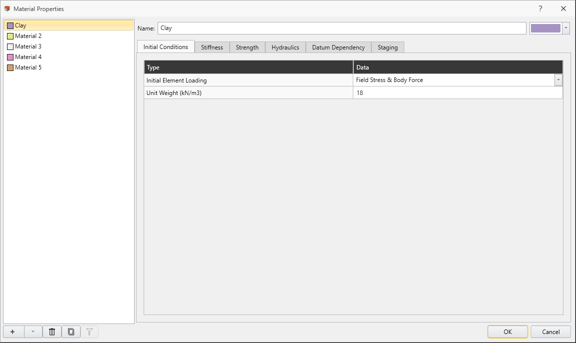The height and width of the screenshot is (343, 576).
Task: Click the Field Stress & Body Force value
Action: tap(389, 80)
